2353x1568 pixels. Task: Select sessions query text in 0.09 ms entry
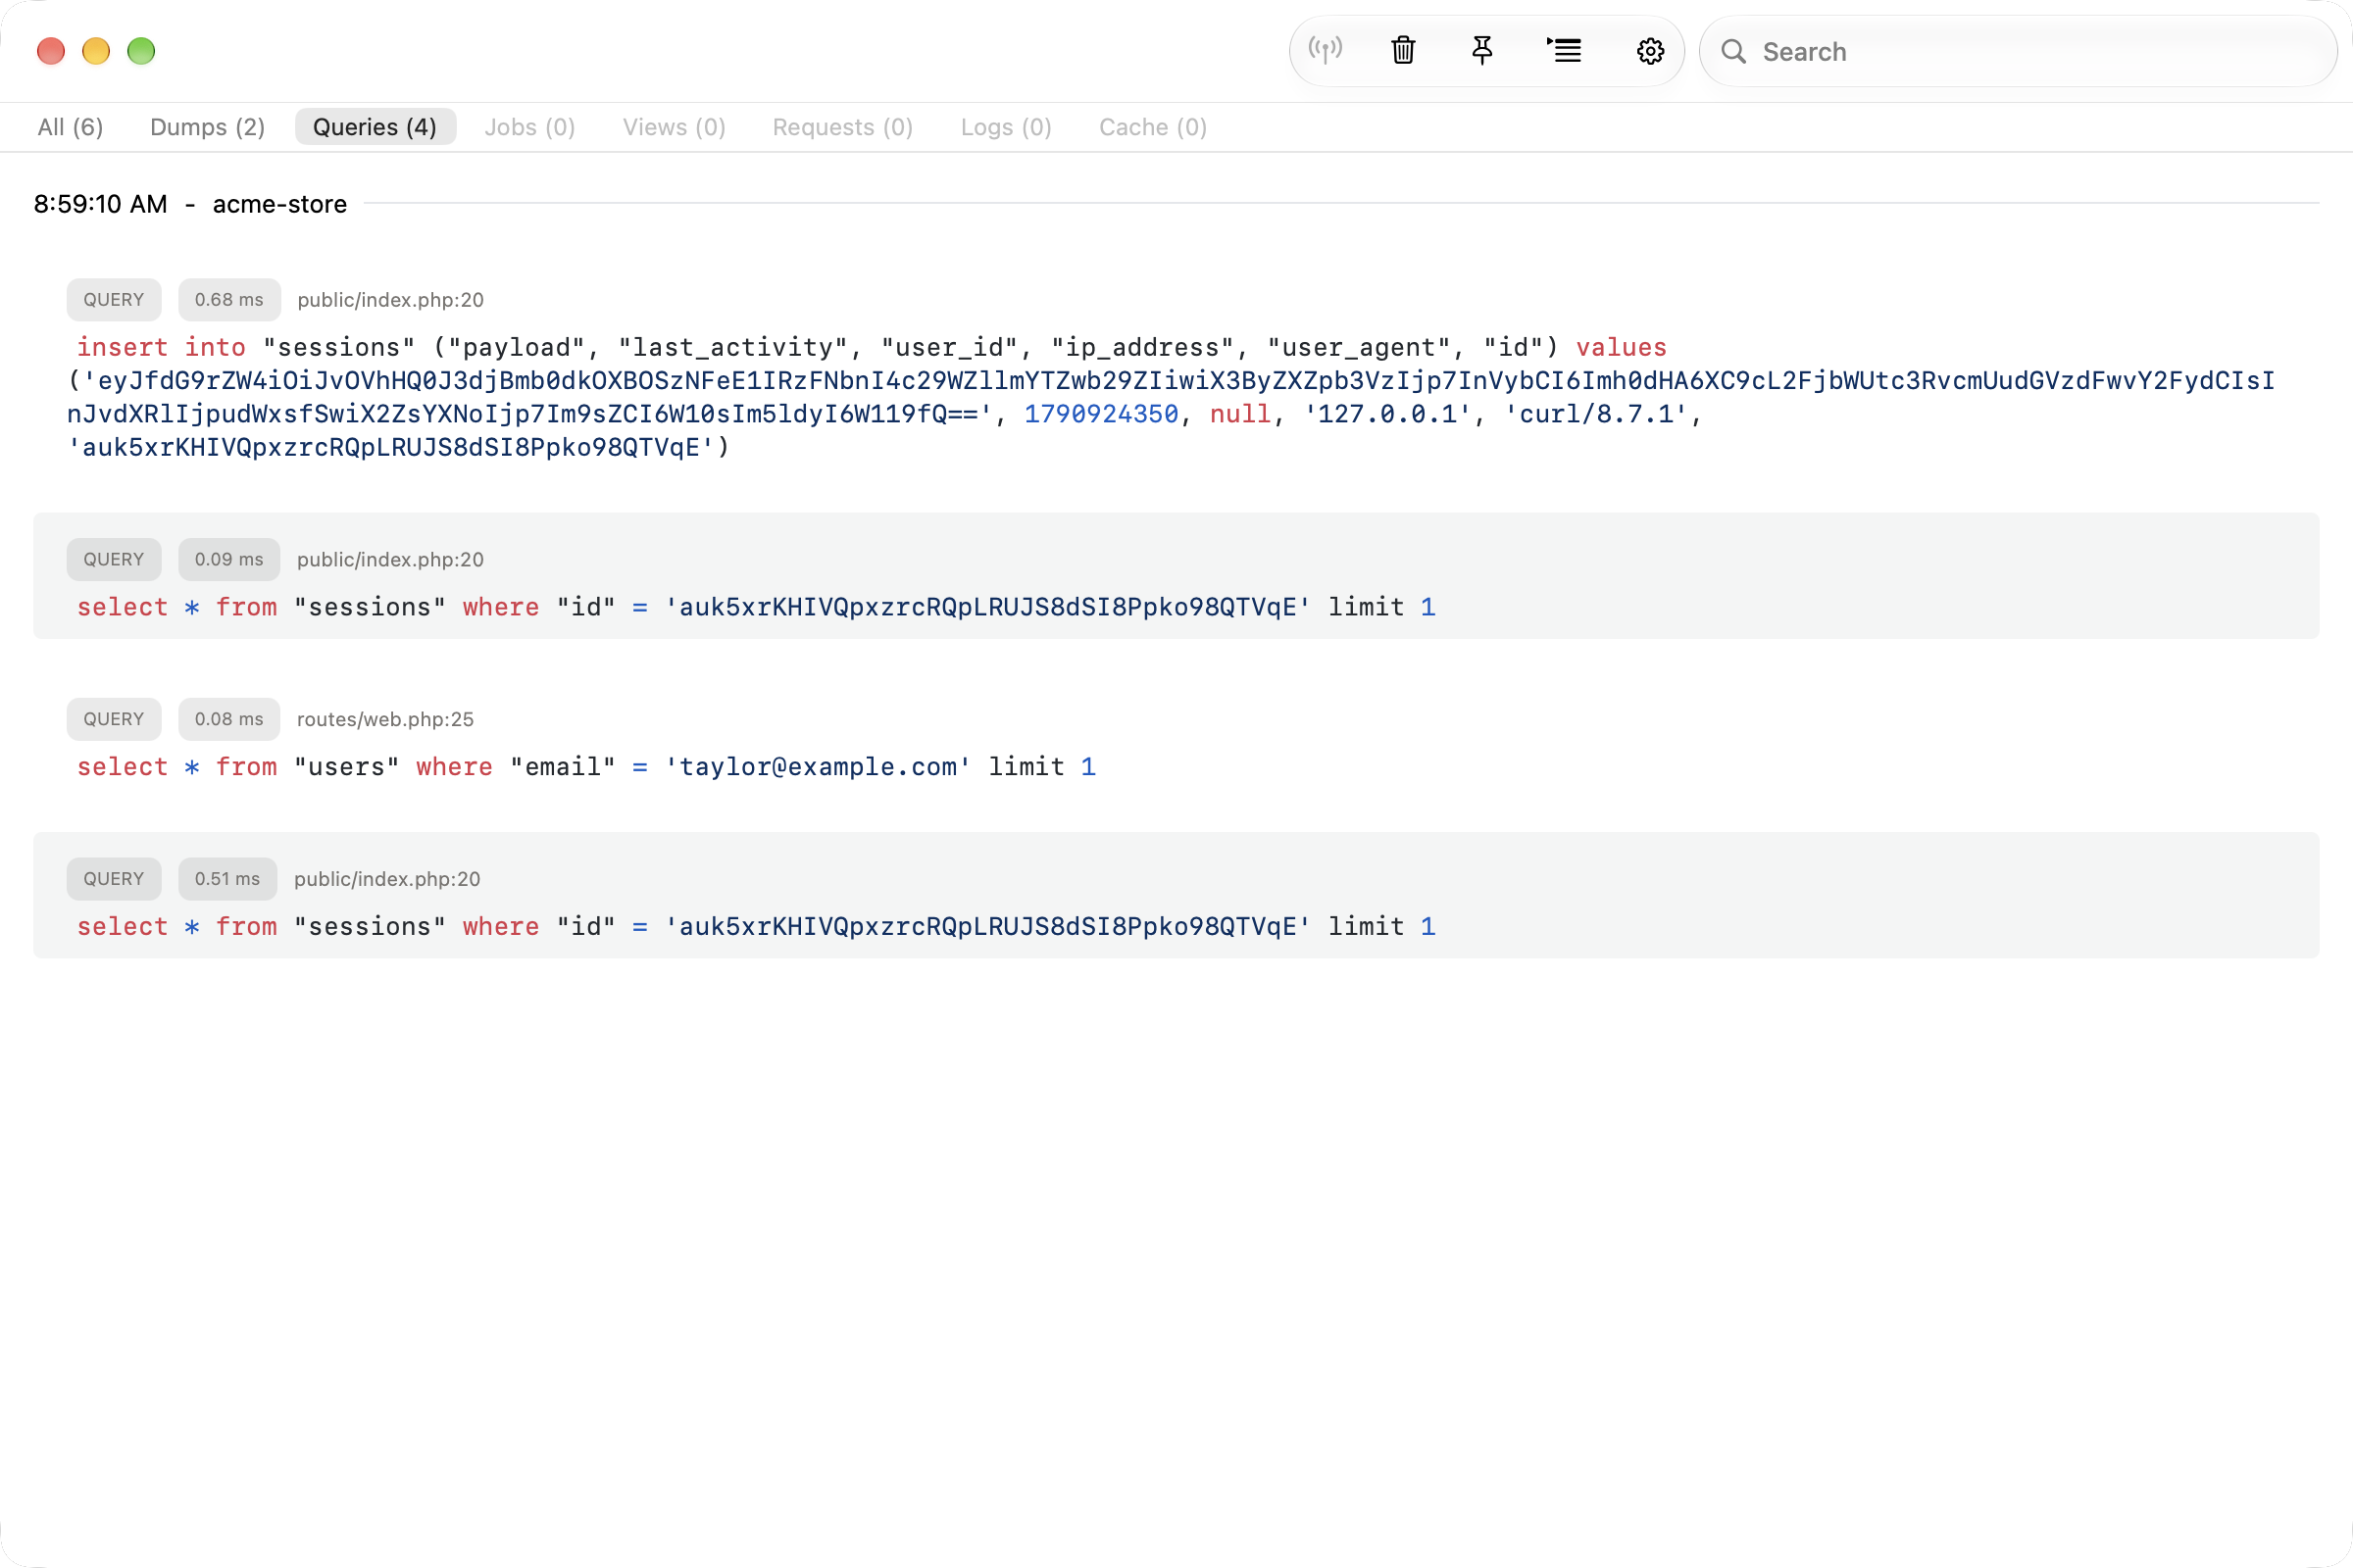coord(756,607)
